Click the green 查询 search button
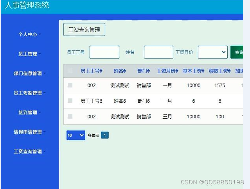The height and width of the screenshot is (189, 250). [237, 52]
